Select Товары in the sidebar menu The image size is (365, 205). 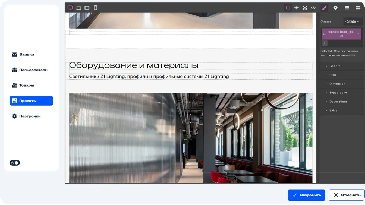(x=27, y=85)
